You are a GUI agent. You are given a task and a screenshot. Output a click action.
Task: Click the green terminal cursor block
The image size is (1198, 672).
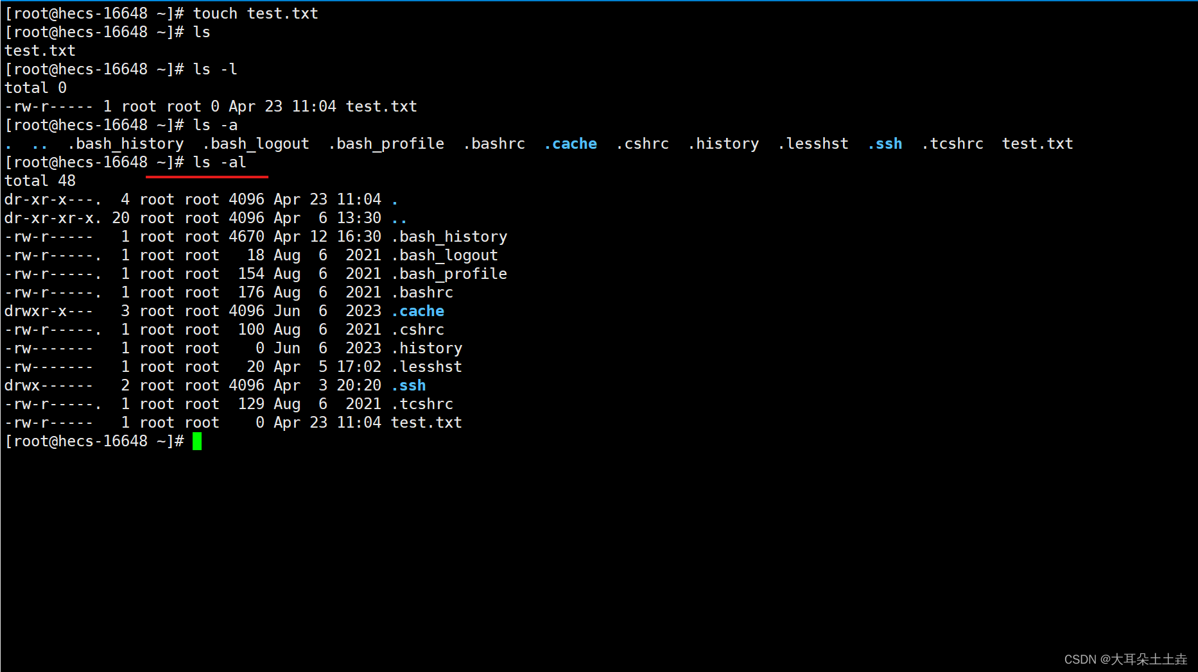point(197,441)
